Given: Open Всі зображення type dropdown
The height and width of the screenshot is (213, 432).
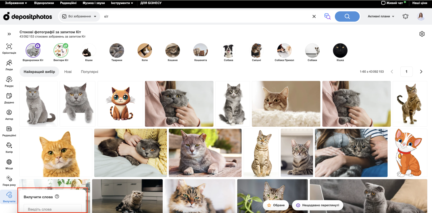Looking at the screenshot, I should pos(79,17).
